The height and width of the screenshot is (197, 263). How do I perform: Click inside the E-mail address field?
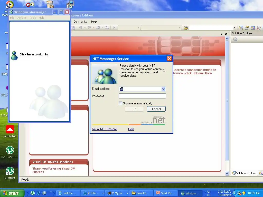(142, 89)
